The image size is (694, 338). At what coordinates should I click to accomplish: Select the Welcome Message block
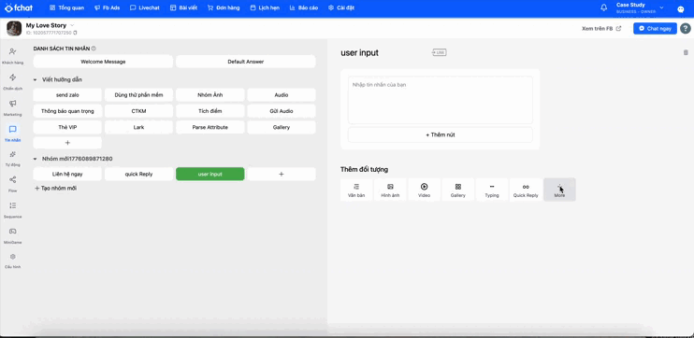tap(103, 62)
